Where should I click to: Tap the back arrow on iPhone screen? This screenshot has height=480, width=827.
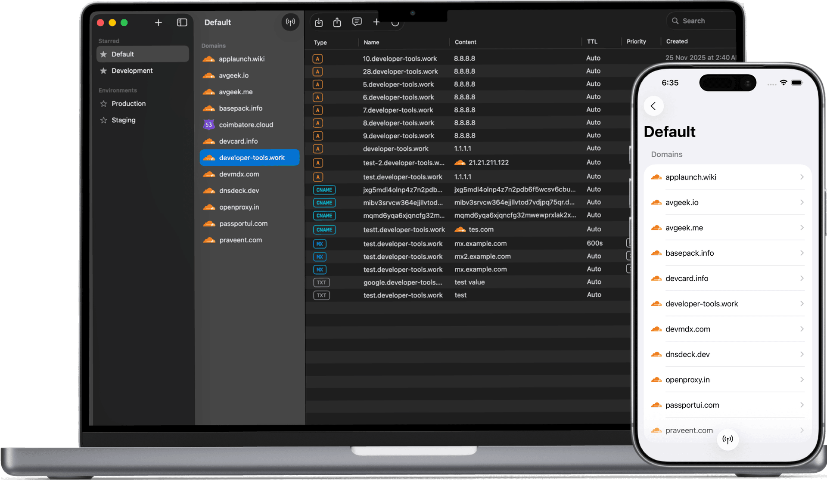click(x=653, y=106)
